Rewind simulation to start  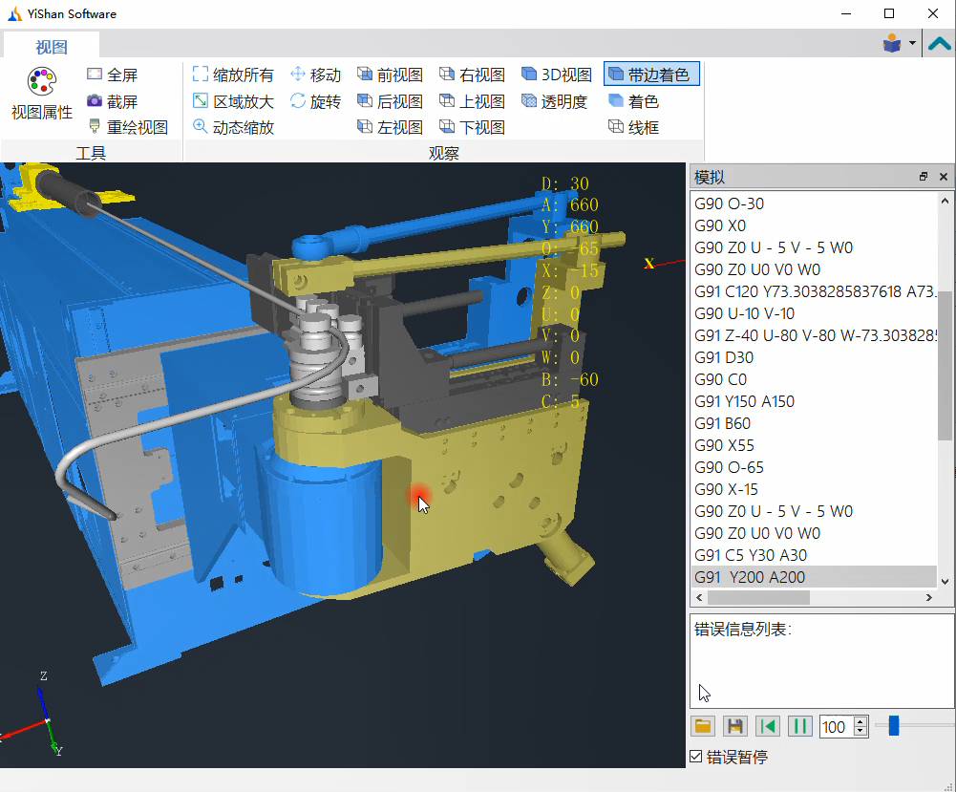click(768, 726)
